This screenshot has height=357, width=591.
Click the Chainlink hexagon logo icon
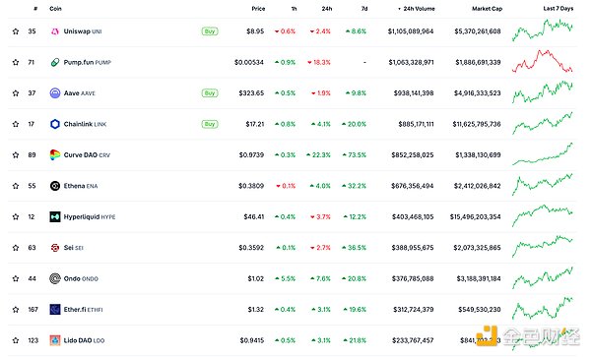point(55,124)
